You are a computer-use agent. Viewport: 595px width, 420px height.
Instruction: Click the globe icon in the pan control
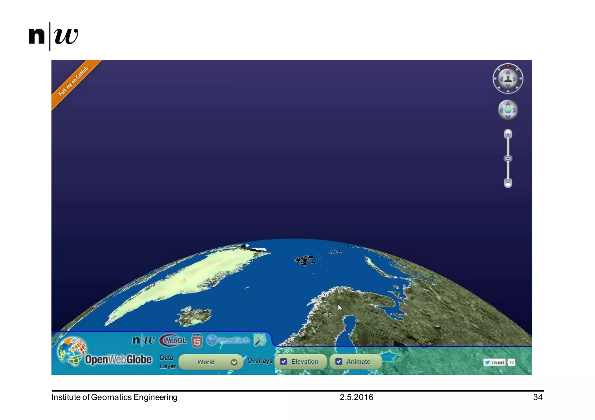point(508,110)
